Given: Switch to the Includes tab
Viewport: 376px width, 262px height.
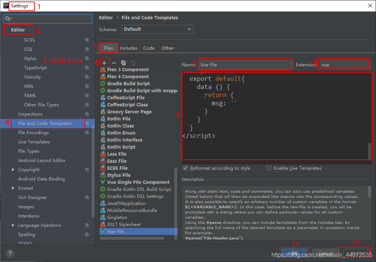Looking at the screenshot, I should [x=129, y=48].
